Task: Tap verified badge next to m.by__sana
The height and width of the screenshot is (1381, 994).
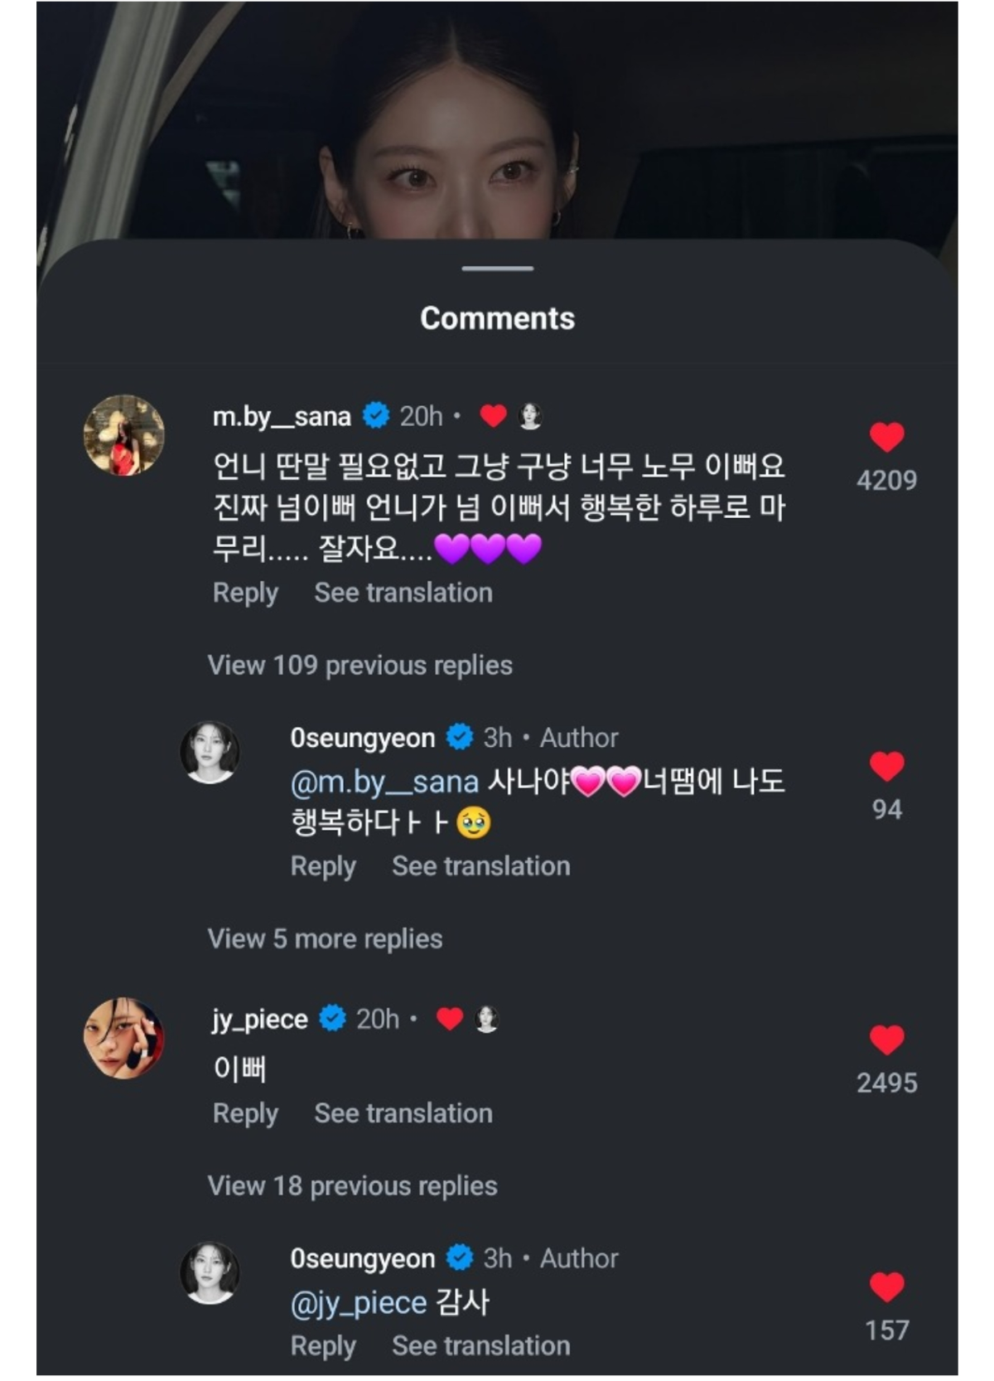Action: coord(376,416)
